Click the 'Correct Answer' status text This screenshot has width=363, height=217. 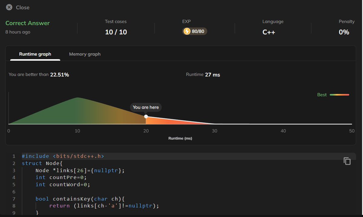28,23
